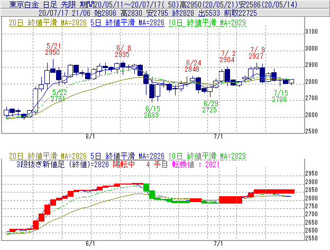The height and width of the screenshot is (250, 330).
Task: Click the 2950 axis label on lower chart
Action: (311, 174)
